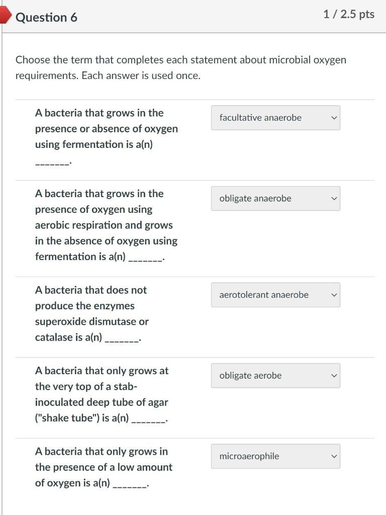Viewport: 386px width, 515px height.
Task: Open the obligate anaerobe dropdown
Action: [x=275, y=199]
